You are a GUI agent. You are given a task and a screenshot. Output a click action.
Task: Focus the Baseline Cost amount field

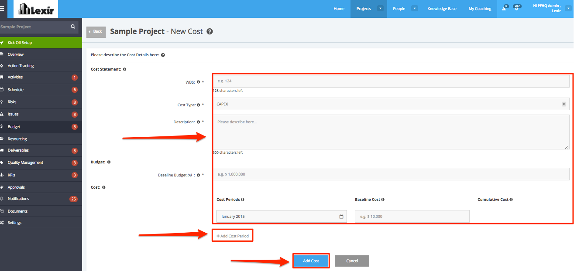412,217
